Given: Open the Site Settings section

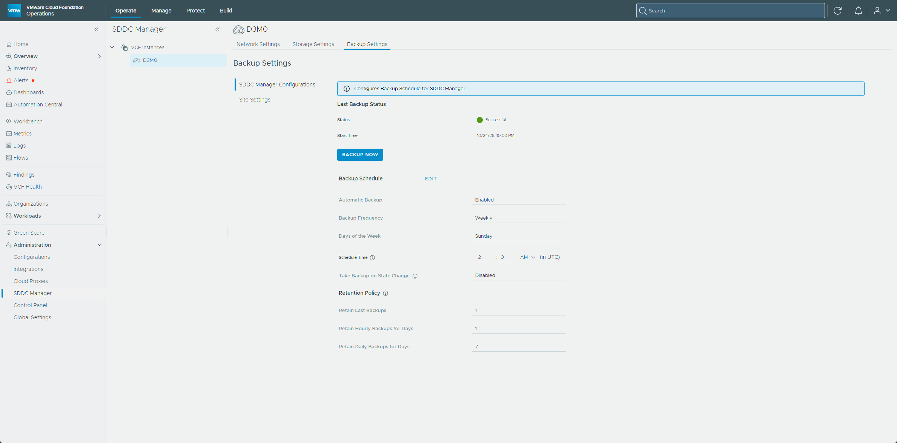Looking at the screenshot, I should coord(255,100).
